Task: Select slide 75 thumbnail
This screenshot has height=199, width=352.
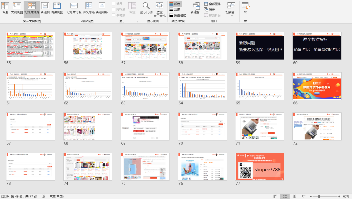Action: [145, 167]
